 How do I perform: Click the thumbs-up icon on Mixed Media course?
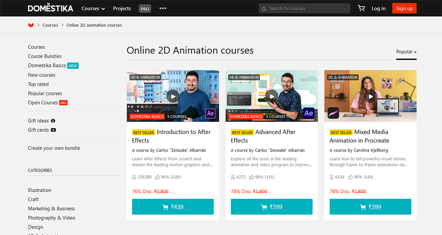350,177
